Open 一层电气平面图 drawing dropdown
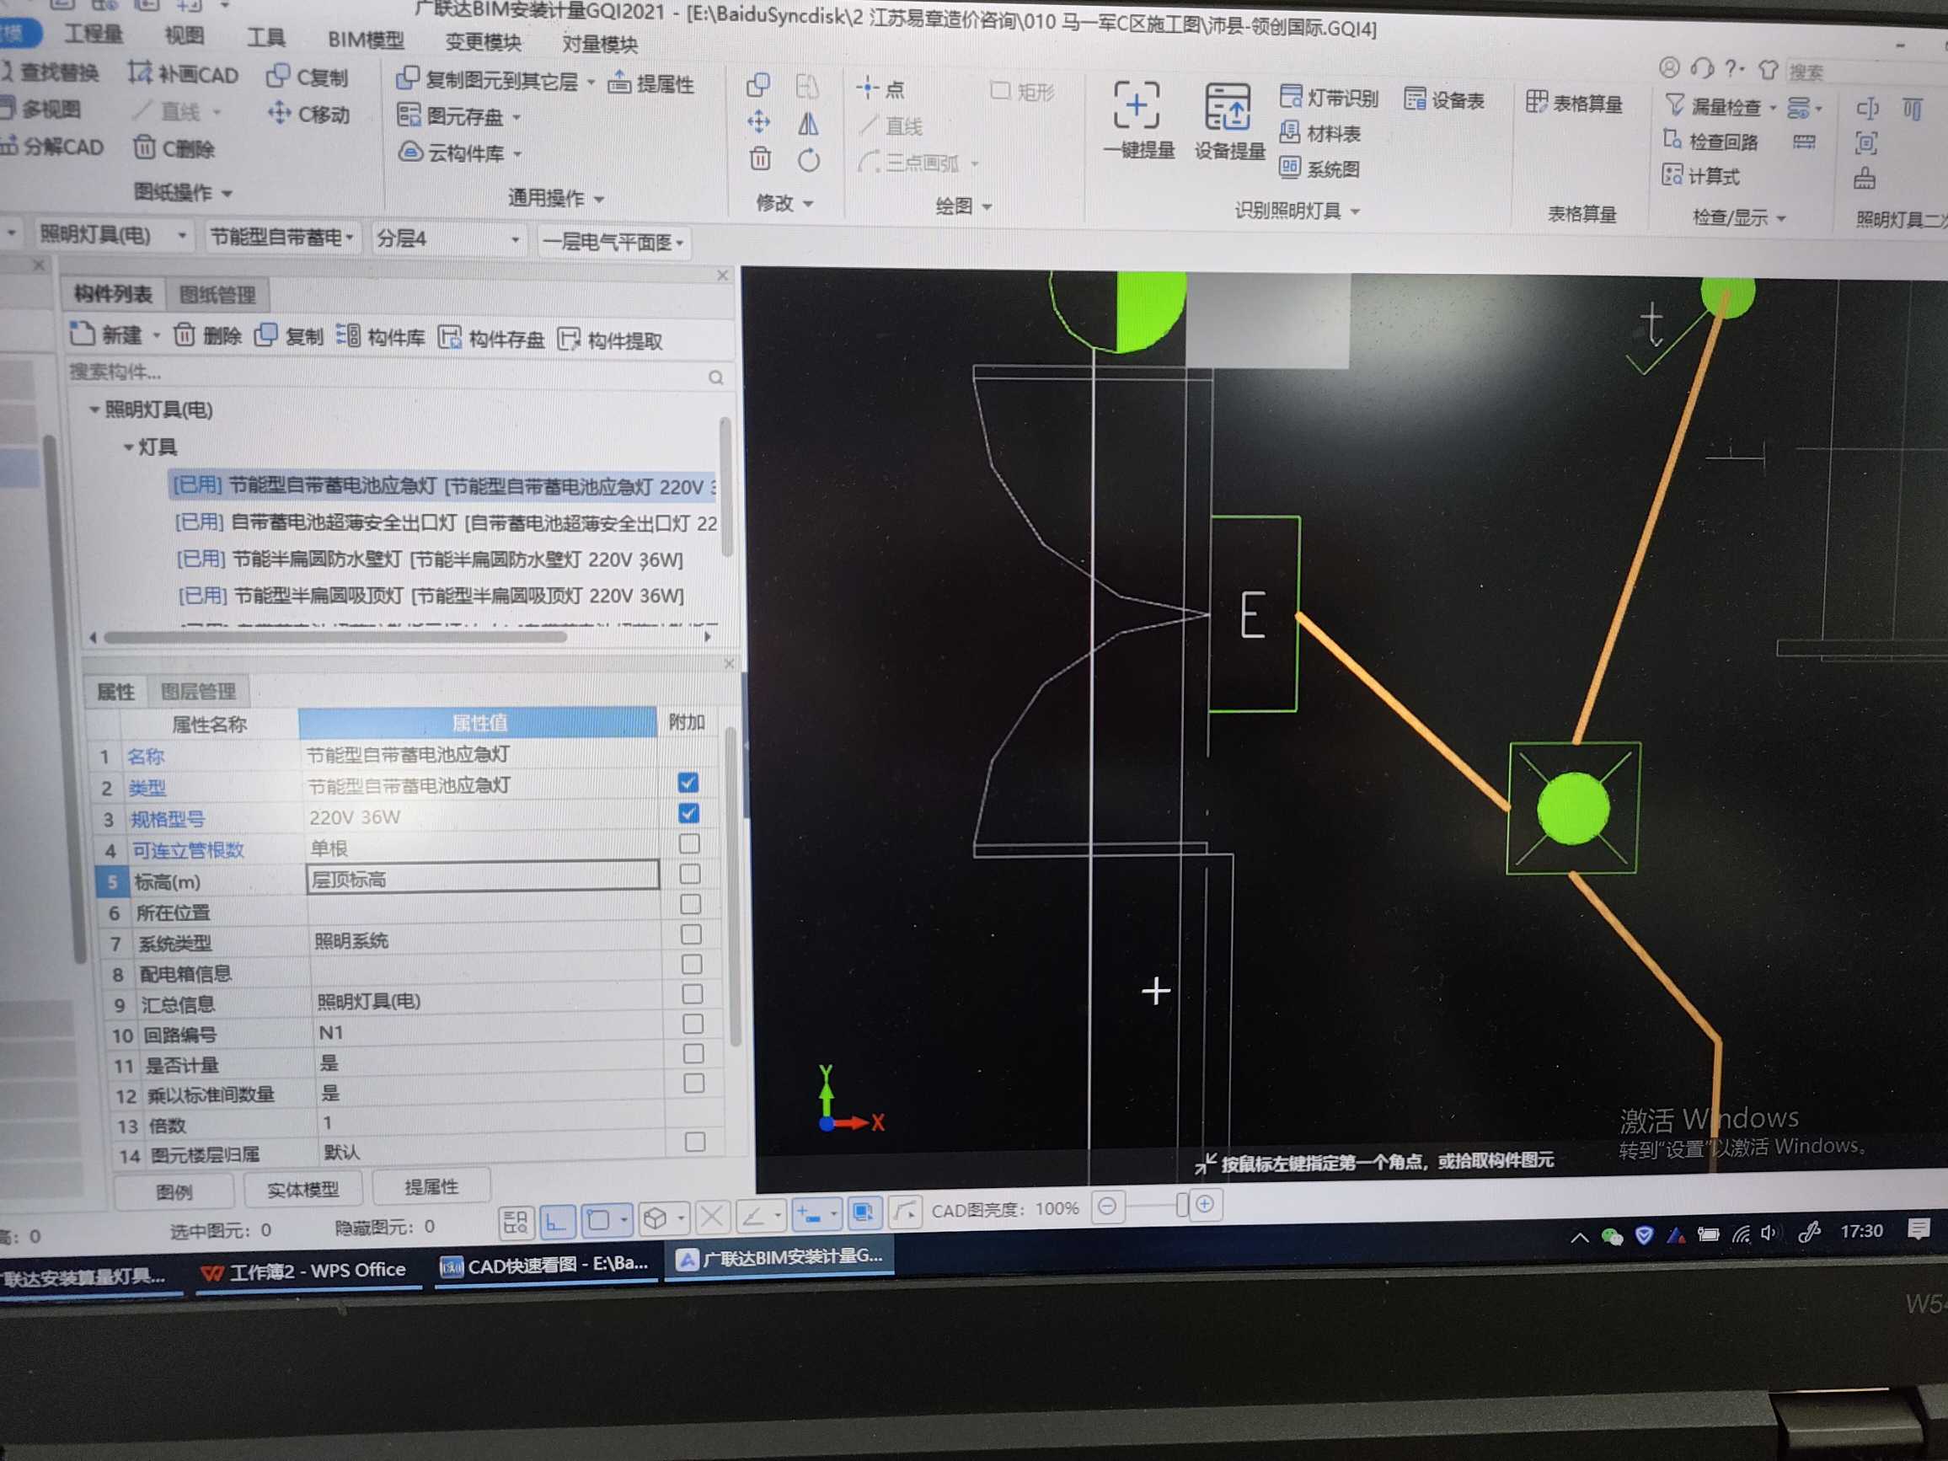Viewport: 1948px width, 1461px height. pyautogui.click(x=680, y=242)
